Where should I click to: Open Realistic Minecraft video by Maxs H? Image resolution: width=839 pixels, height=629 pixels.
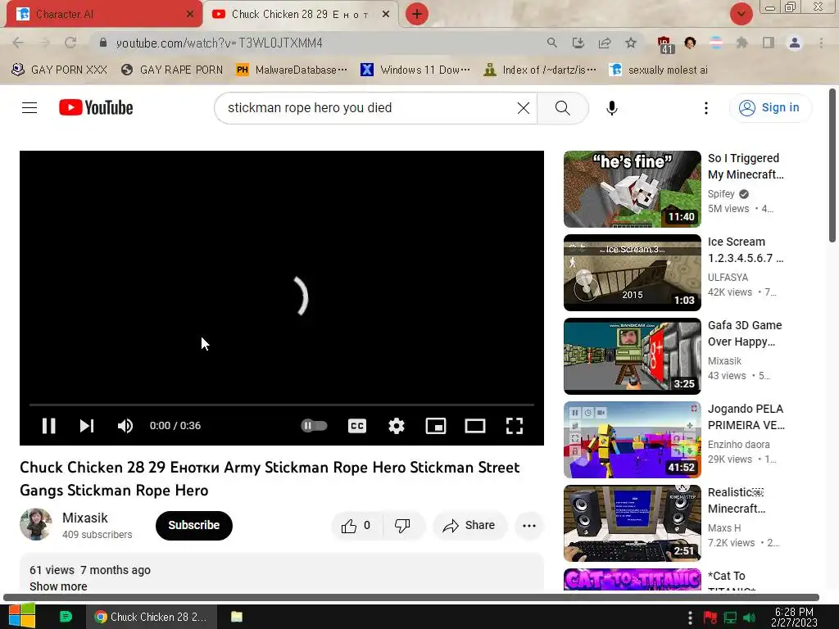(632, 523)
